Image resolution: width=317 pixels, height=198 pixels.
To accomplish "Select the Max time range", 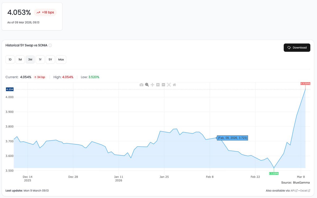I will (x=61, y=59).
